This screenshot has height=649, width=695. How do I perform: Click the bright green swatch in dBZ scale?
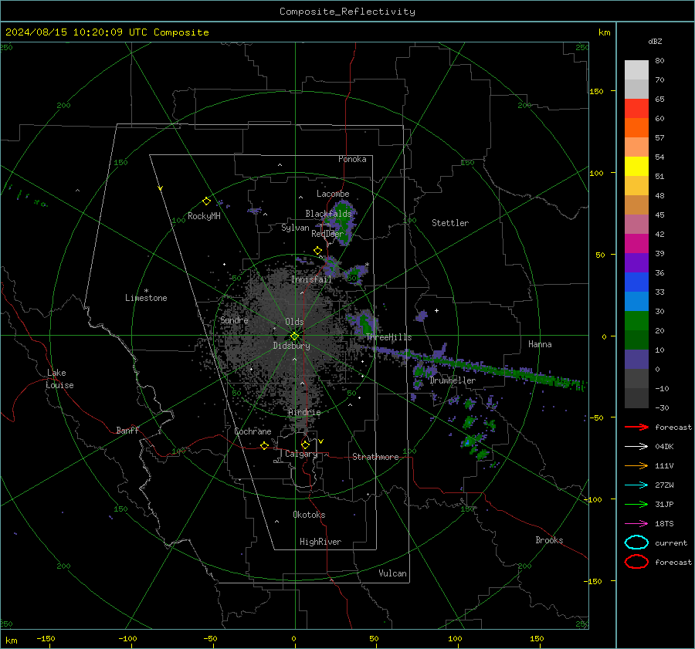636,320
